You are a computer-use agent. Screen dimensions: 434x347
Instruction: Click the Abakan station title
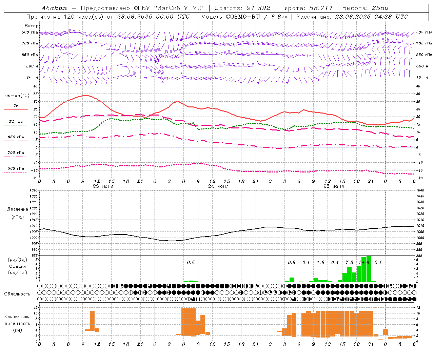54,8
